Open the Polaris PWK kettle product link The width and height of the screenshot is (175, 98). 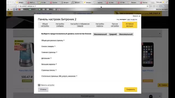tap(26, 71)
